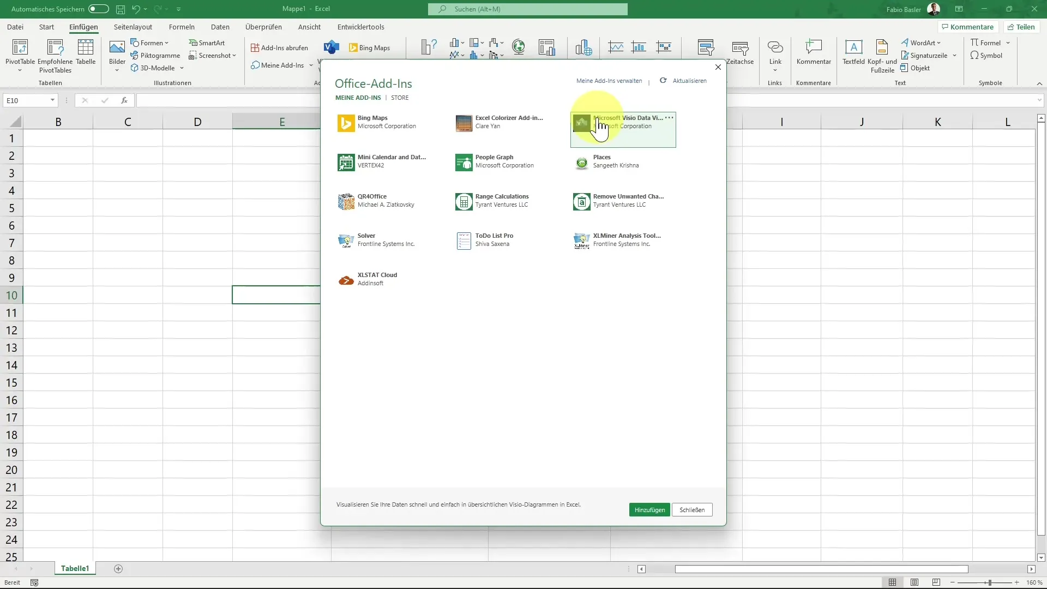
Task: Insert a Kommentar from the ribbon
Action: click(814, 52)
